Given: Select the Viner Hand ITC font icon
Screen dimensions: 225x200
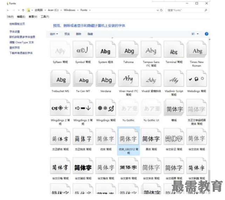Looking at the screenshot, I should tap(128, 78).
